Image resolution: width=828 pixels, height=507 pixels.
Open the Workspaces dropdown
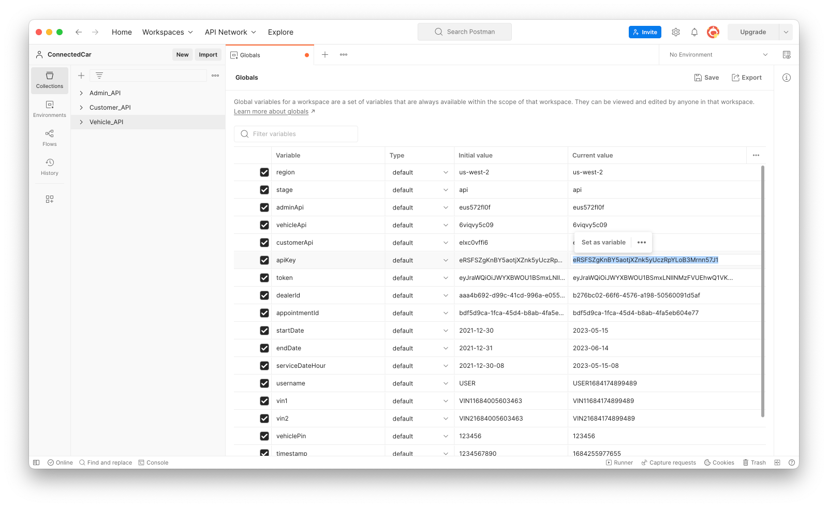point(168,32)
